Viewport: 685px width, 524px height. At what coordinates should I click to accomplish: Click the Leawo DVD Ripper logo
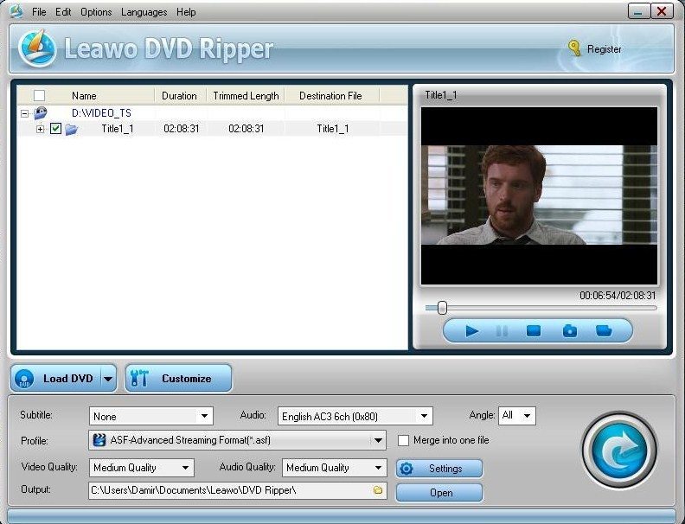[37, 48]
